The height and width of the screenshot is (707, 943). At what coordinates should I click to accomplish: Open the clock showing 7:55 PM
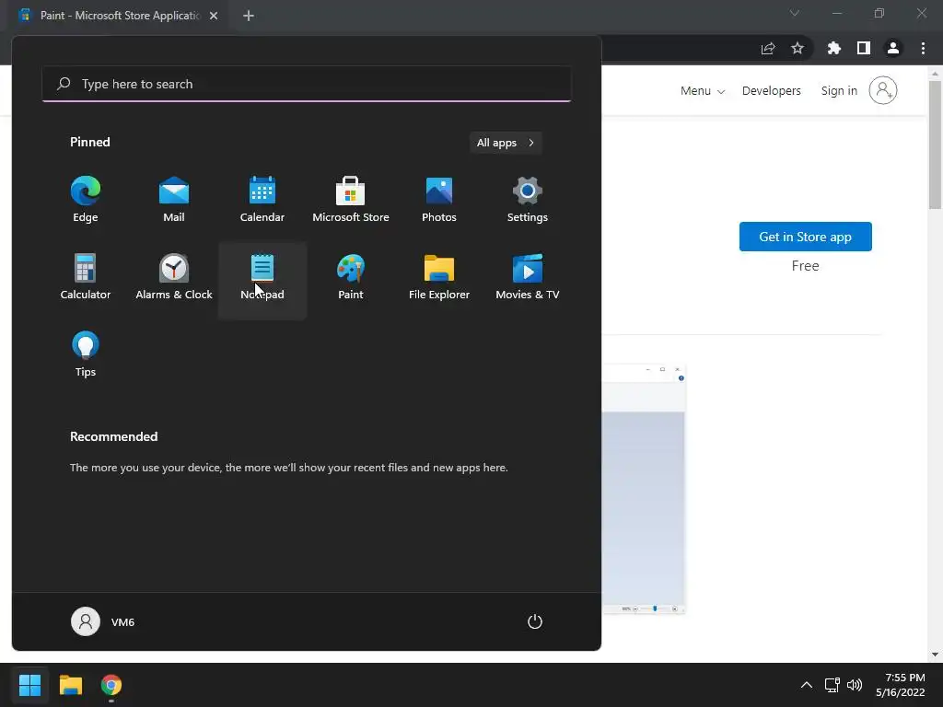[x=901, y=685]
